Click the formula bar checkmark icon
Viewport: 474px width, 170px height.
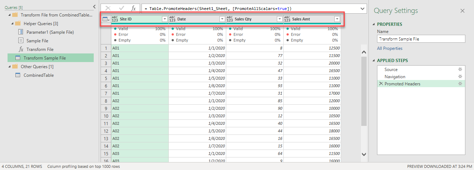point(121,8)
